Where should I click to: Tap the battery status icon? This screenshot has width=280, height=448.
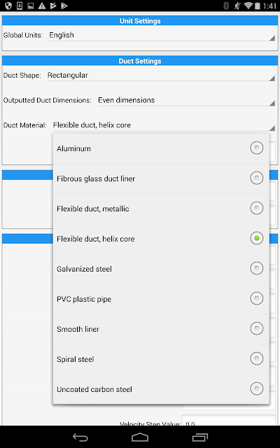(x=258, y=6)
